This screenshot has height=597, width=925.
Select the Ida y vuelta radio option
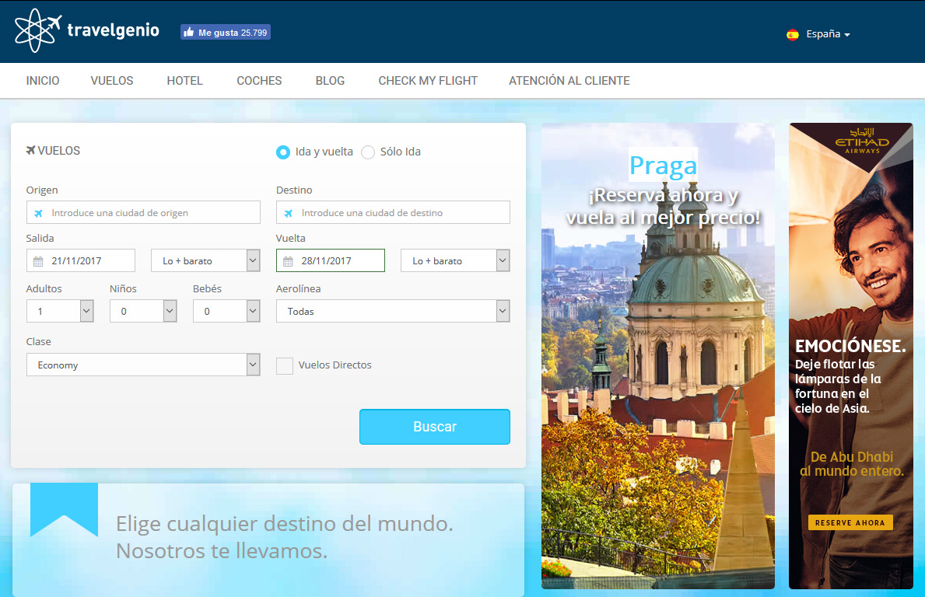click(x=283, y=152)
